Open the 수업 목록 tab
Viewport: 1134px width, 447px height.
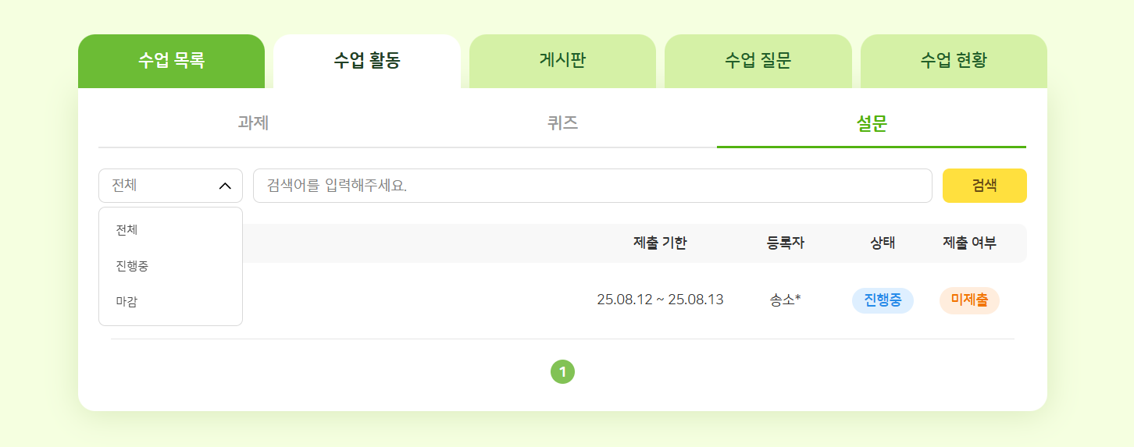point(172,61)
